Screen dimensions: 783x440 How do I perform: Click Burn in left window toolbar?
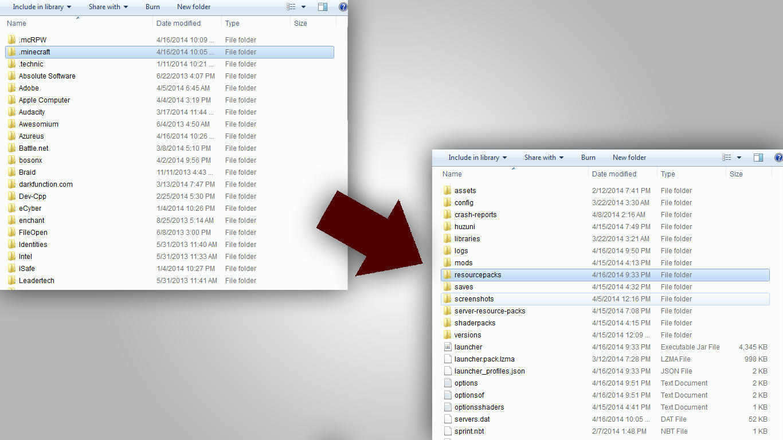coord(152,7)
